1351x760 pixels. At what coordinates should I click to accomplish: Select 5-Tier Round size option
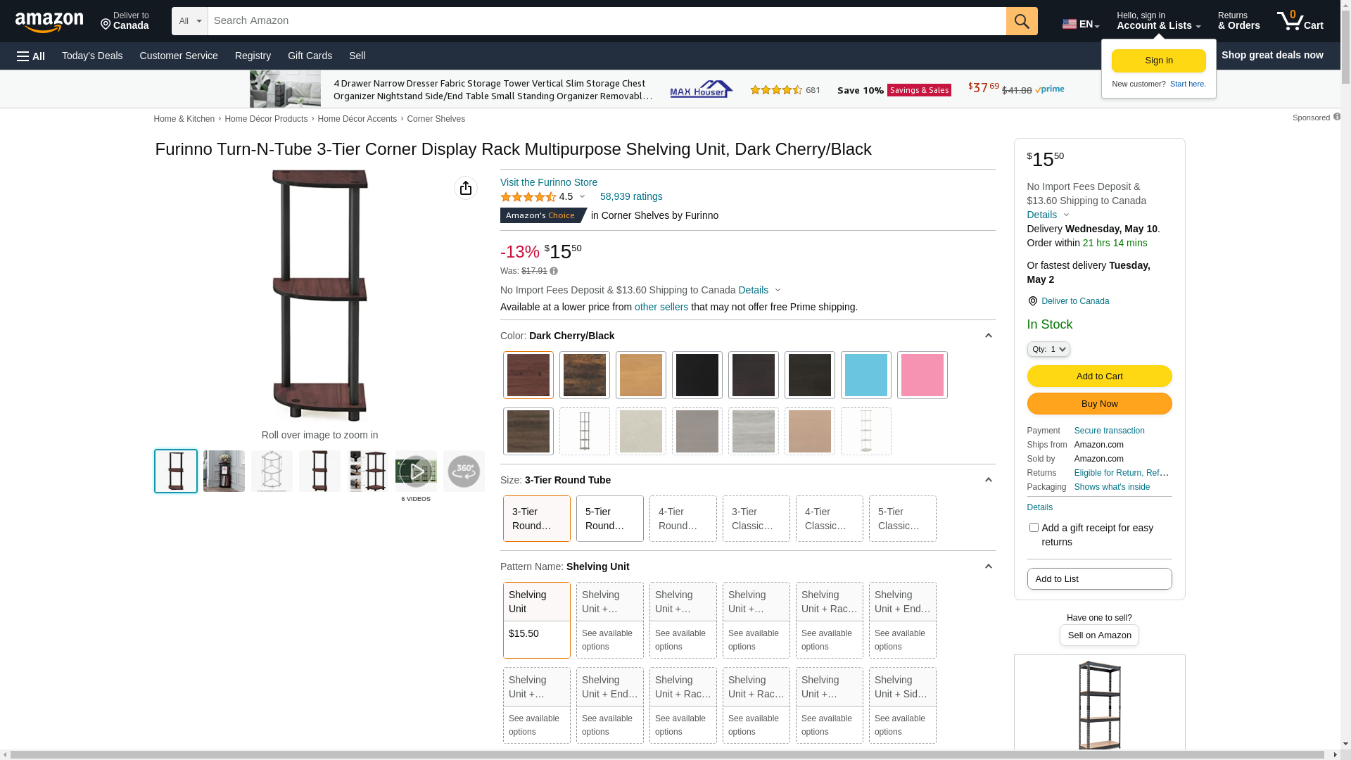click(x=609, y=519)
